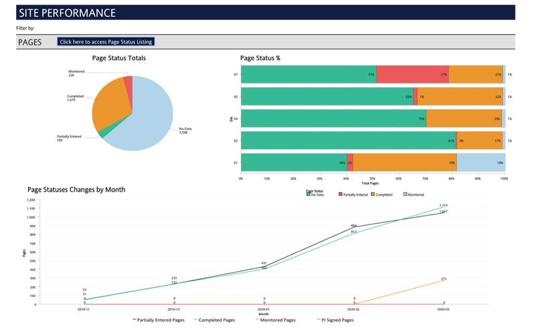Toggle Partially Entered Pages line legend
Image resolution: width=535 pixels, height=334 pixels.
[x=158, y=320]
